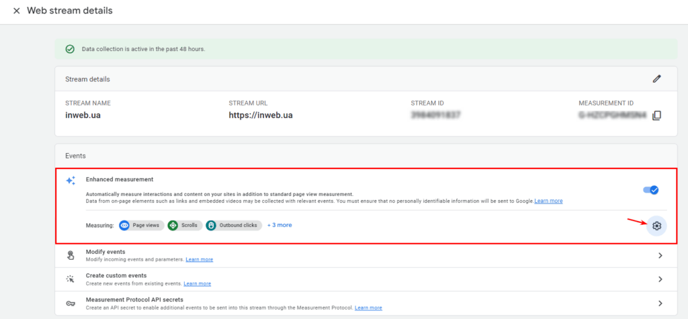Click the Measurement Protocol key icon
This screenshot has width=688, height=319.
point(71,303)
